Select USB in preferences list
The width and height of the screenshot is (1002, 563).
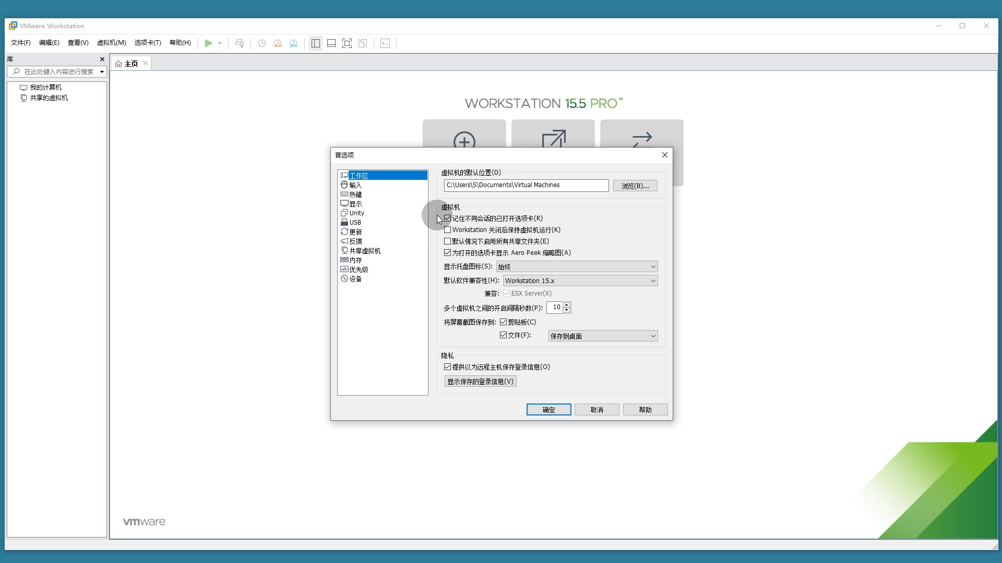(355, 223)
